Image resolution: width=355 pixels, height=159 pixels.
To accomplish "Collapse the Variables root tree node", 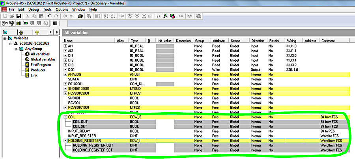I will 4,38.
